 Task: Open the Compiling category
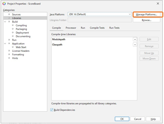pos(21,25)
